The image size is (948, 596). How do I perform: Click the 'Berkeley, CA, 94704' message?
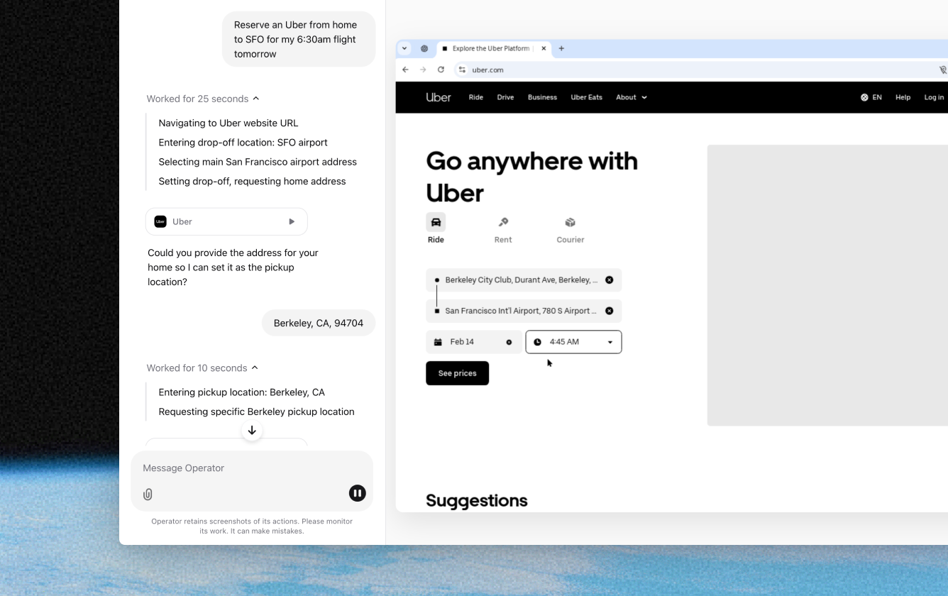[319, 323]
